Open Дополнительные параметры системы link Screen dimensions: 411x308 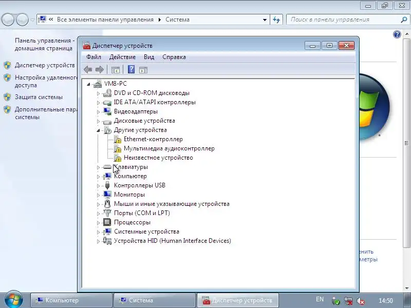pos(46,113)
